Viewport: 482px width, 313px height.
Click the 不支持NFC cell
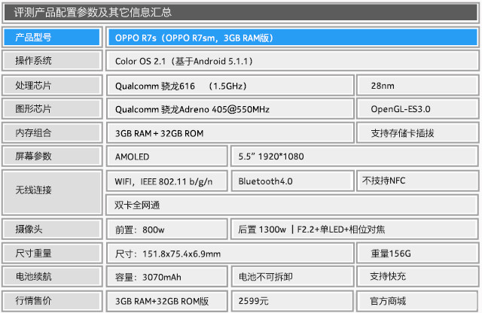(417, 181)
